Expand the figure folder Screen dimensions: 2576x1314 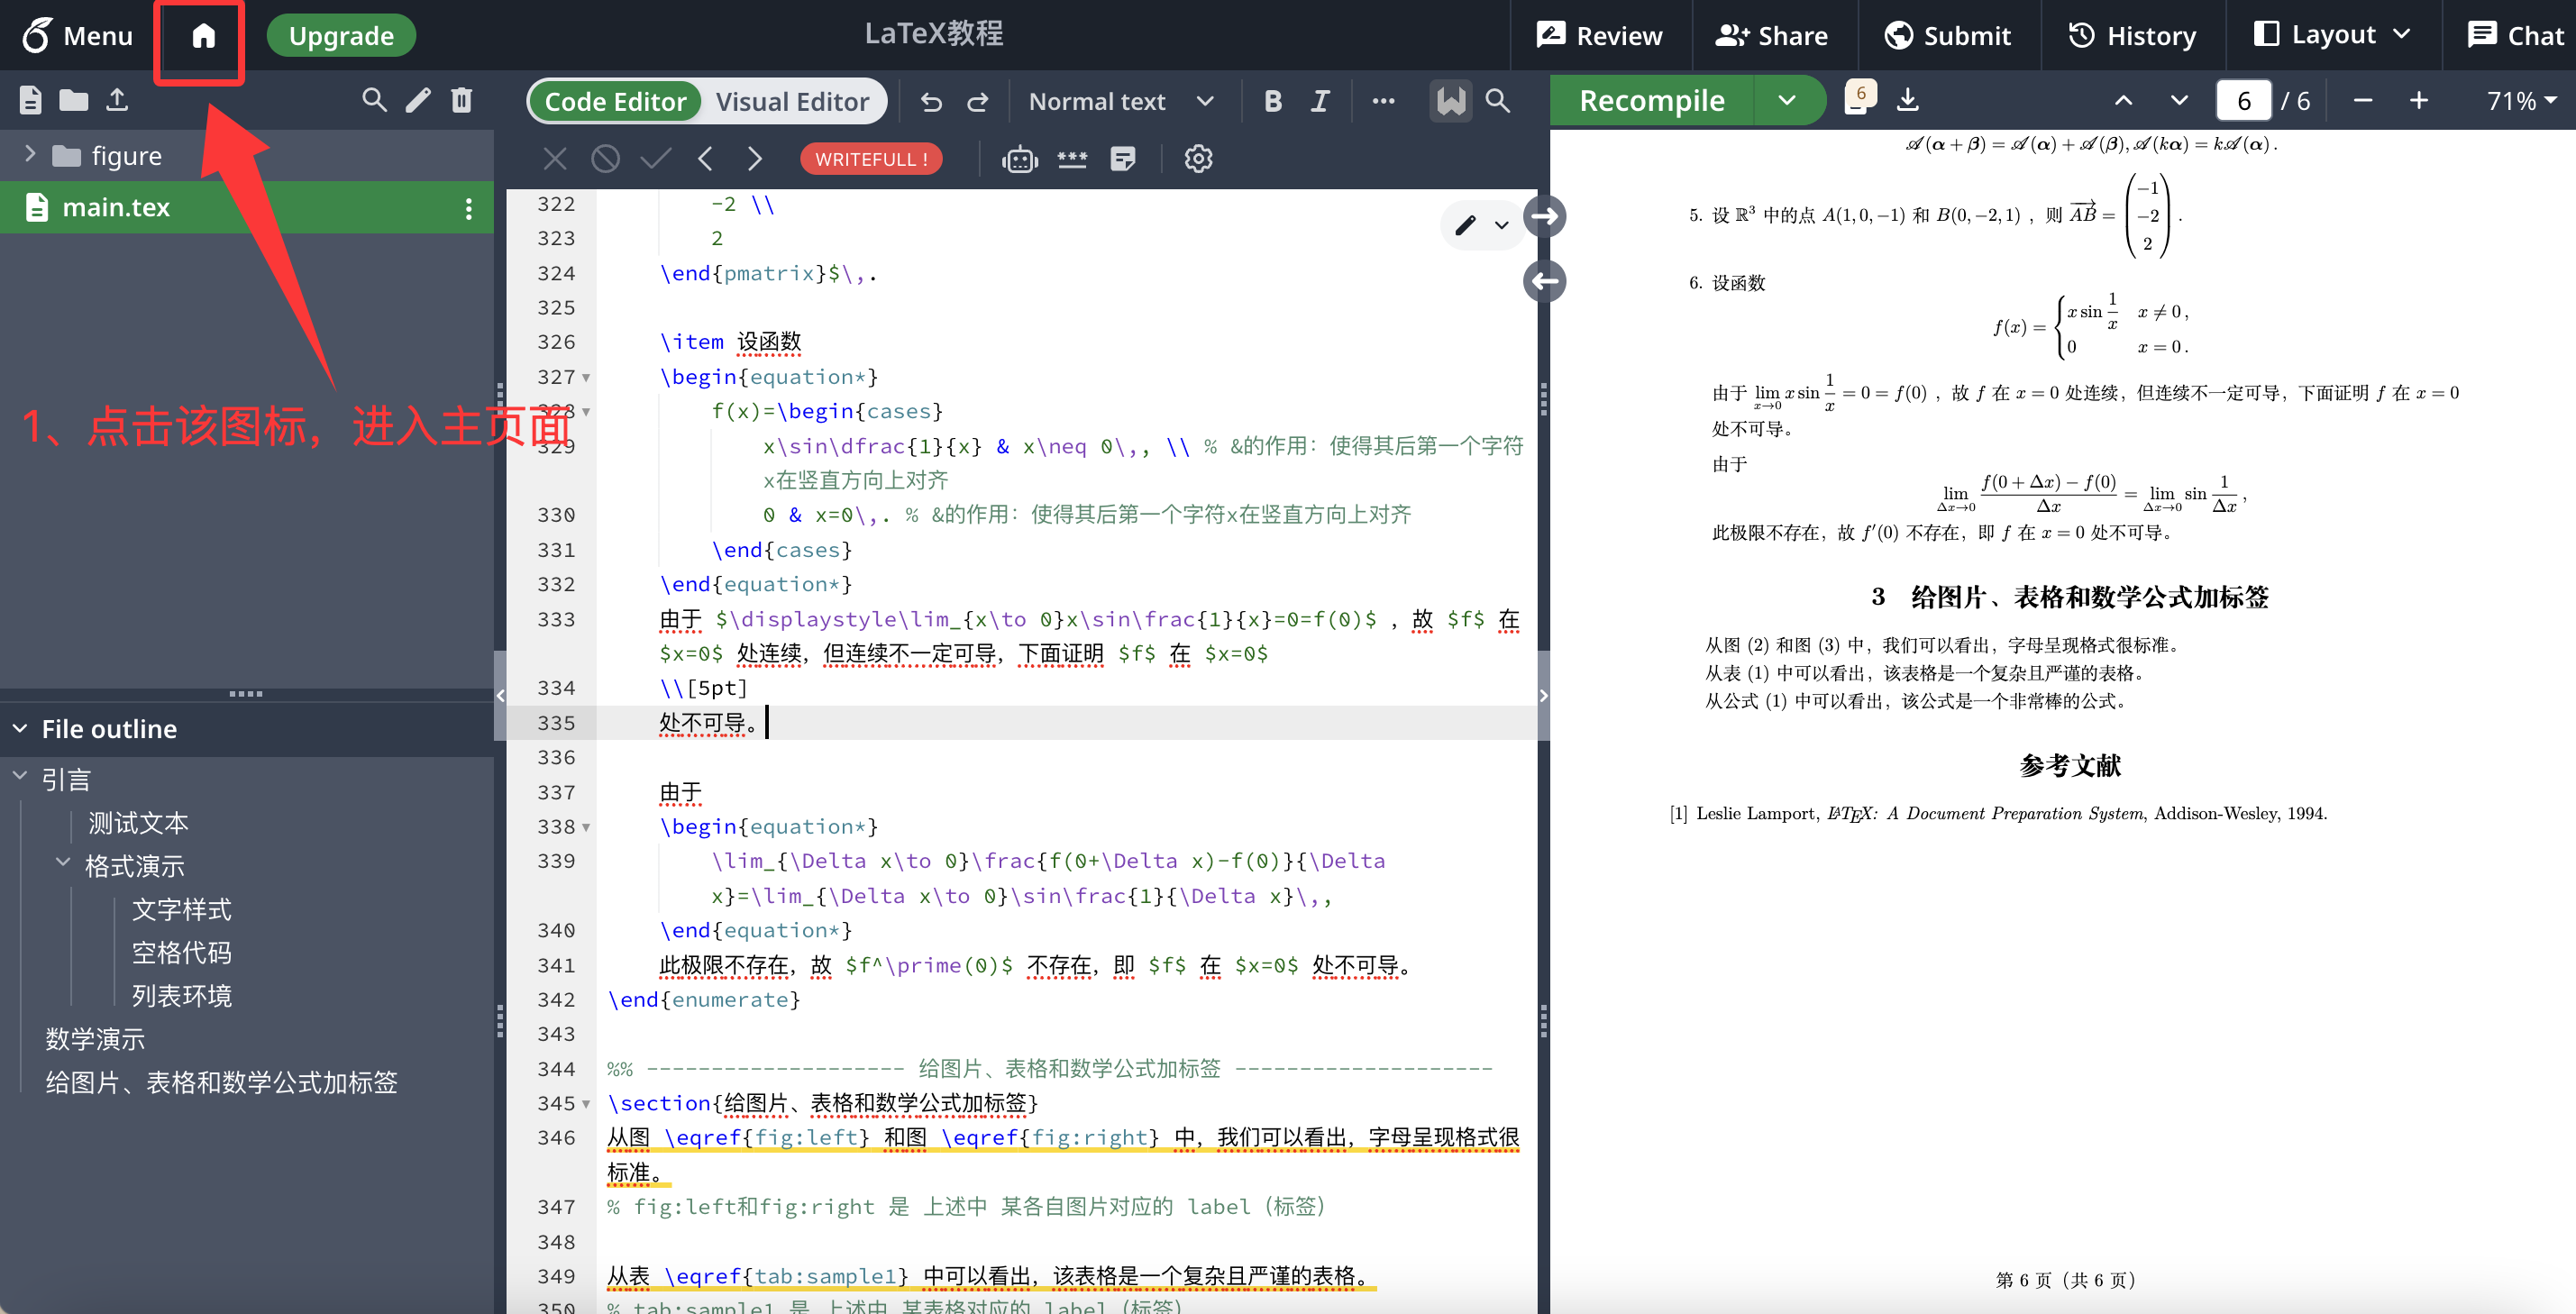(30, 154)
